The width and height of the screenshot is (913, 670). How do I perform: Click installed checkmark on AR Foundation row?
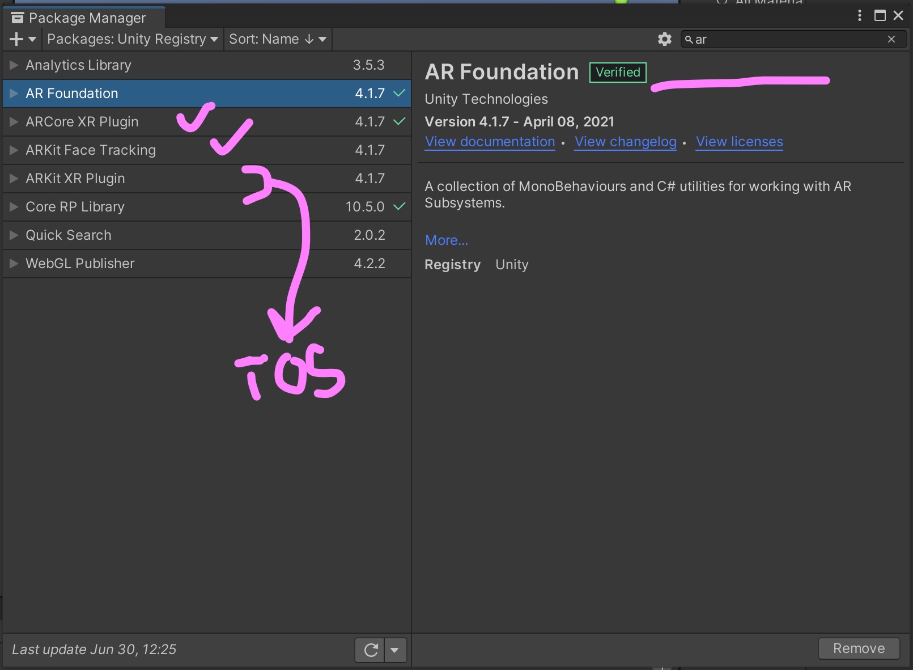click(400, 93)
